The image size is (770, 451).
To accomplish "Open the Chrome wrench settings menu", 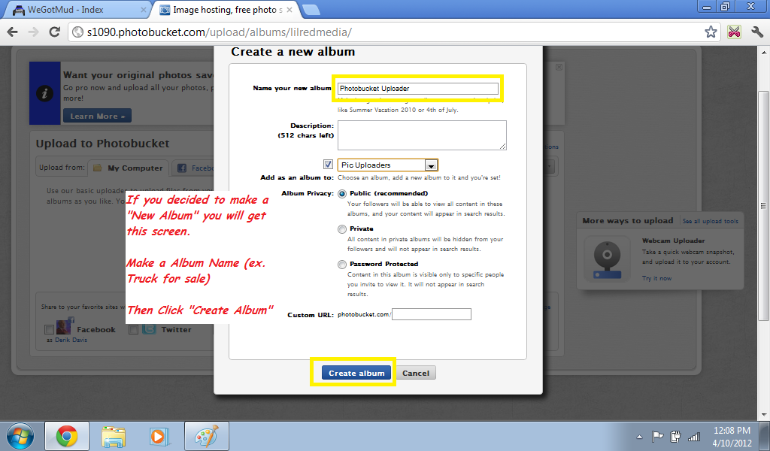I will coord(757,32).
